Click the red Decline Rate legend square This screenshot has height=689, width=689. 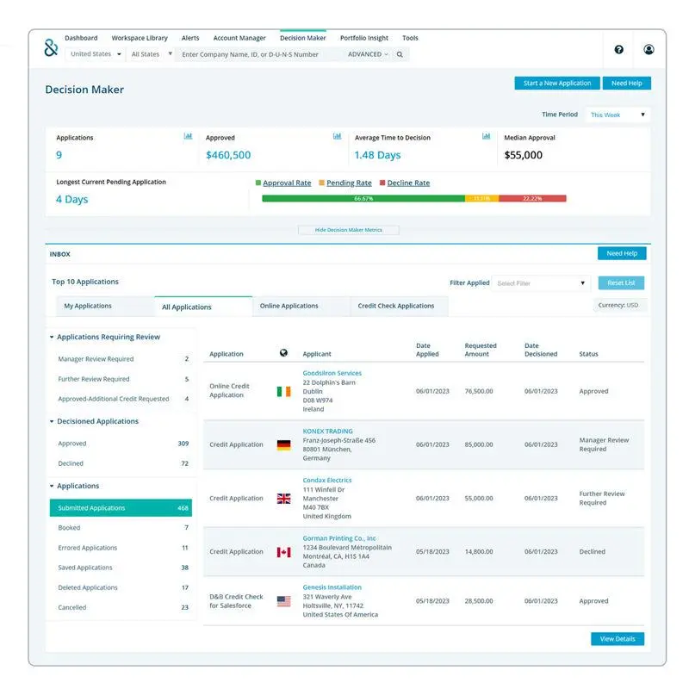click(x=382, y=183)
